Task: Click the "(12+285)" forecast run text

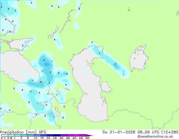Action: 170,132
